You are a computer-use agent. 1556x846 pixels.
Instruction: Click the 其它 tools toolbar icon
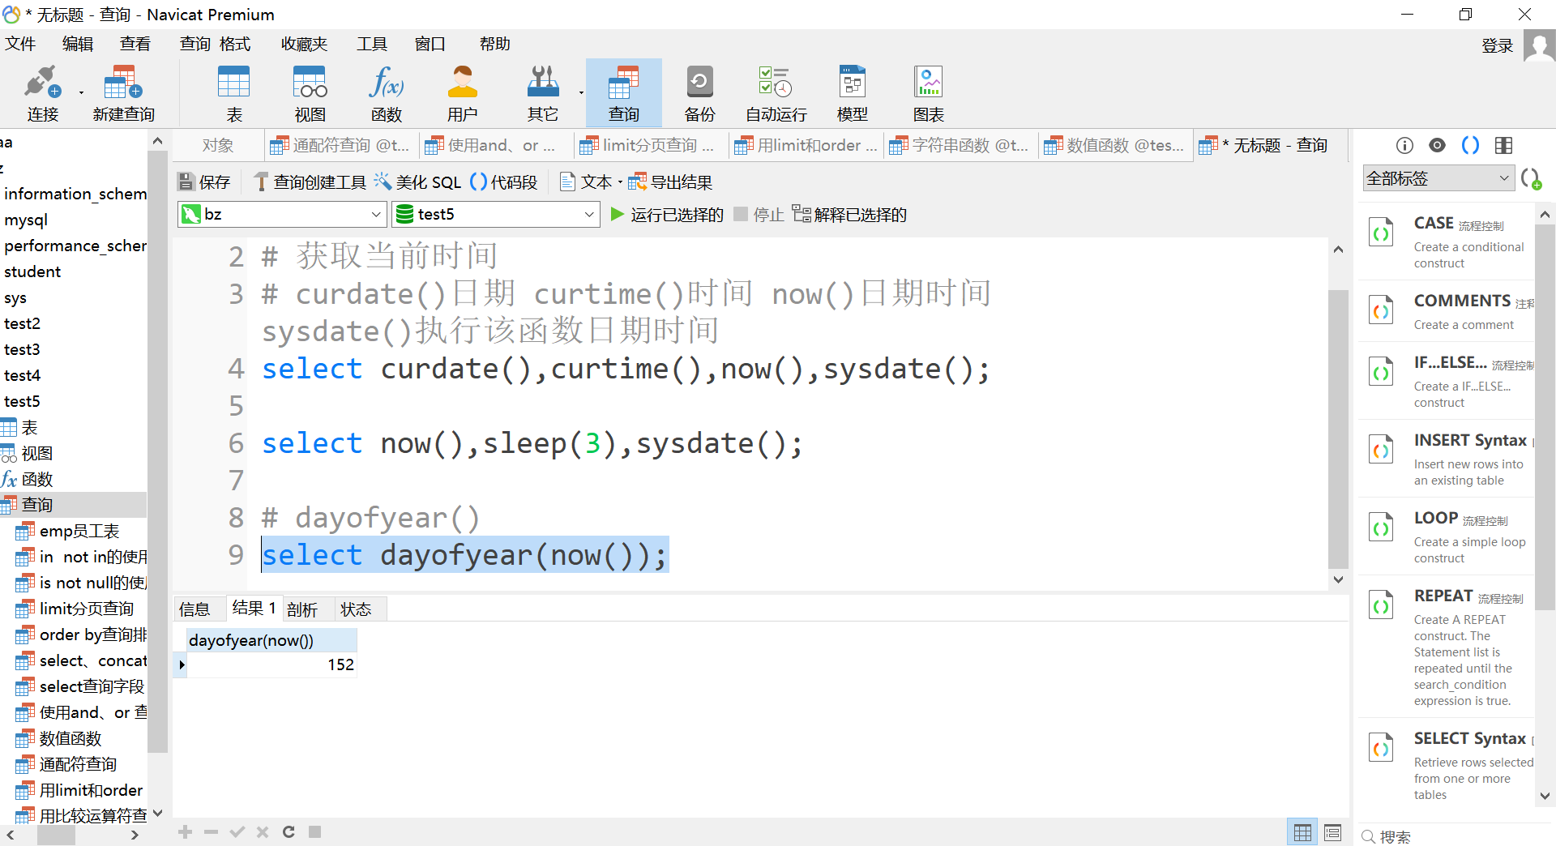[542, 93]
